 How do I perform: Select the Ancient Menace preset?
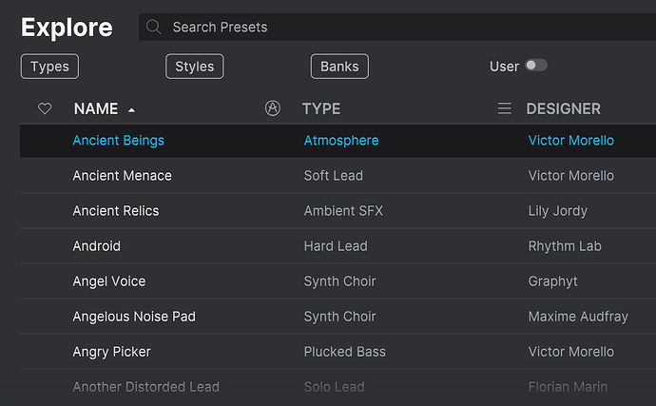[123, 176]
